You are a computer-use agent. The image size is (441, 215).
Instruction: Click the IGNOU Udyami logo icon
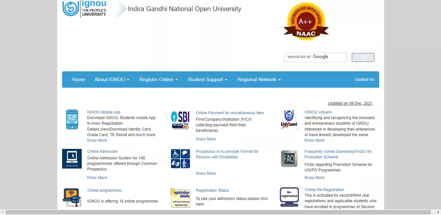(289, 119)
